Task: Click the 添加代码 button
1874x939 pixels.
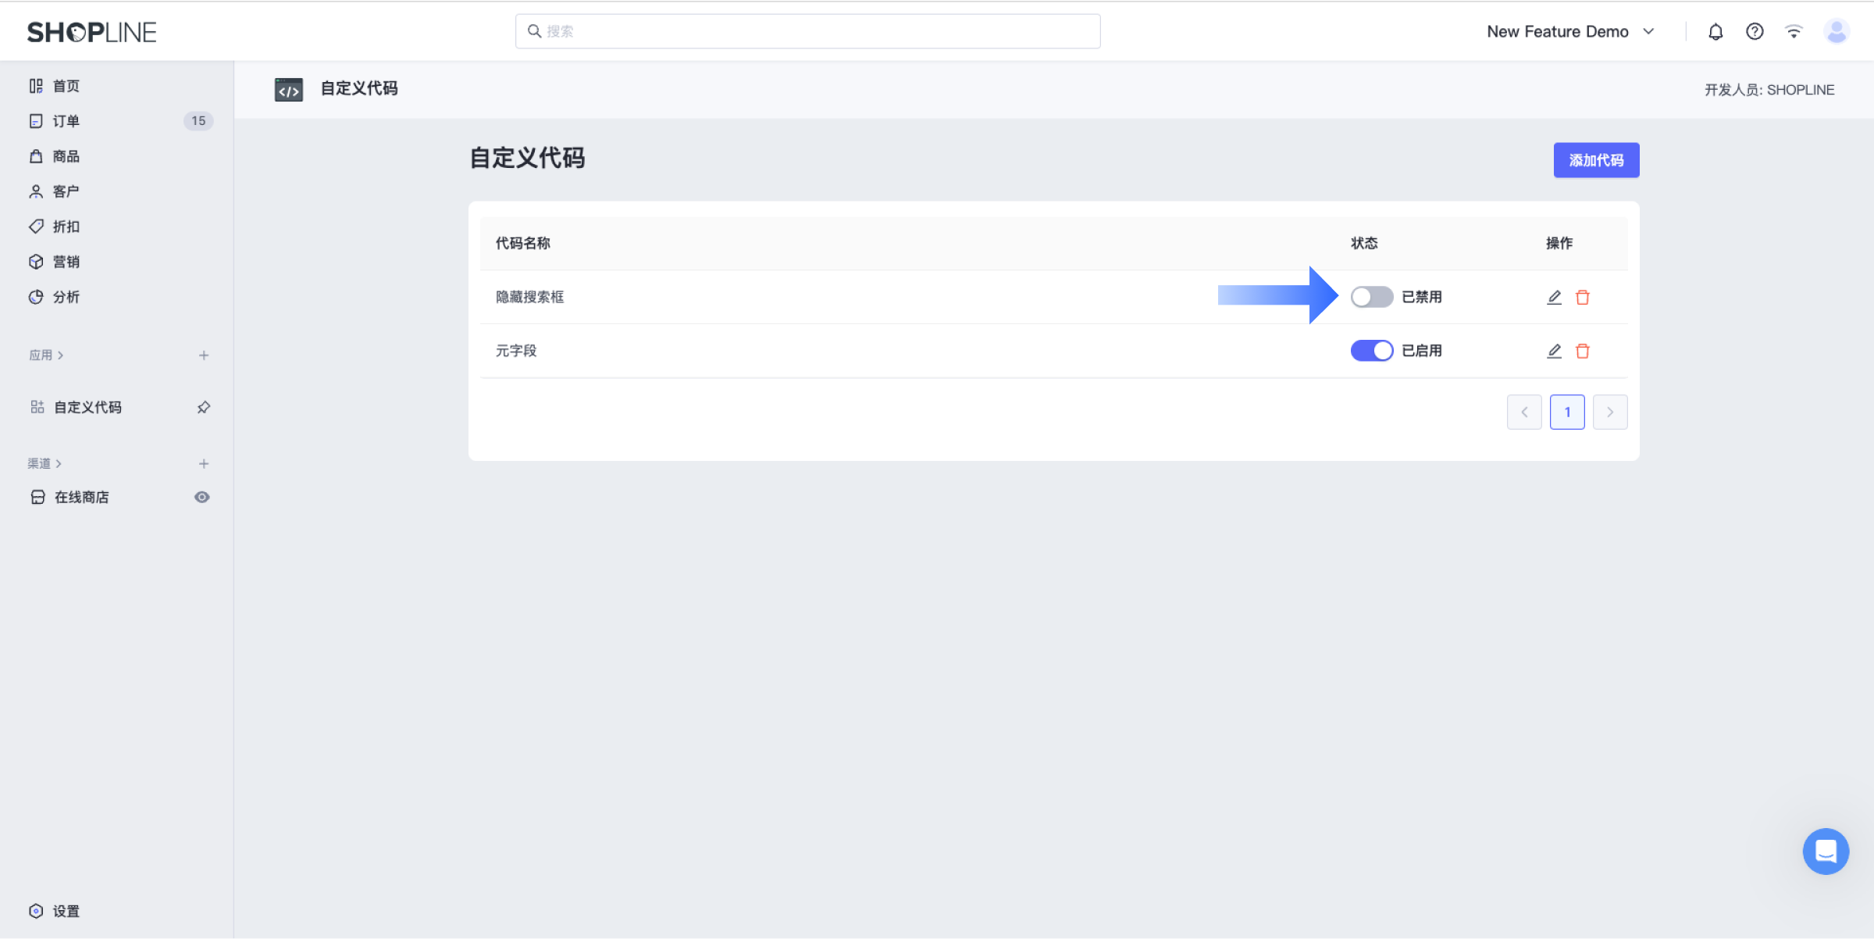Action: pyautogui.click(x=1596, y=160)
